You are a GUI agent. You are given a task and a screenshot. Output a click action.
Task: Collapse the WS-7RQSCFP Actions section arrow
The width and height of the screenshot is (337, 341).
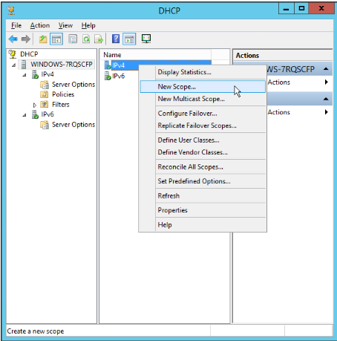pos(326,69)
